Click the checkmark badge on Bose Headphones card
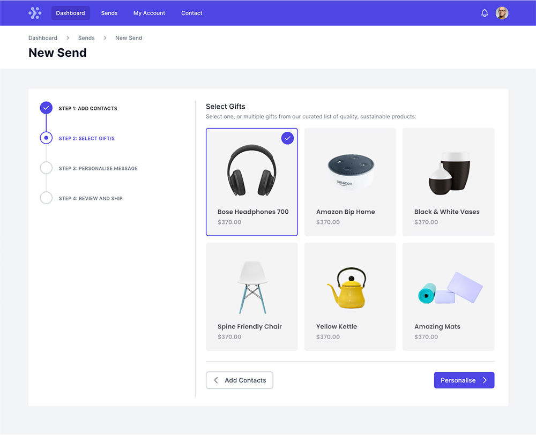 point(287,138)
